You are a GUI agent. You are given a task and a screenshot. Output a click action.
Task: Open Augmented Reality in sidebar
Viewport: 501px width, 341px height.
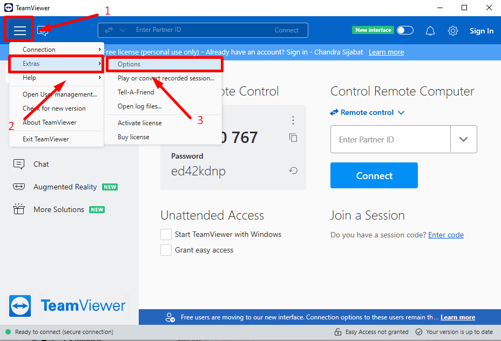coord(65,187)
